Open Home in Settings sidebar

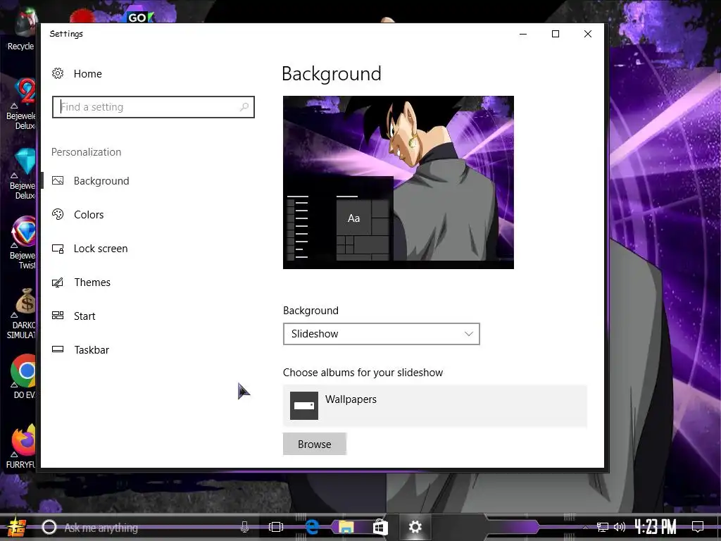tap(87, 73)
